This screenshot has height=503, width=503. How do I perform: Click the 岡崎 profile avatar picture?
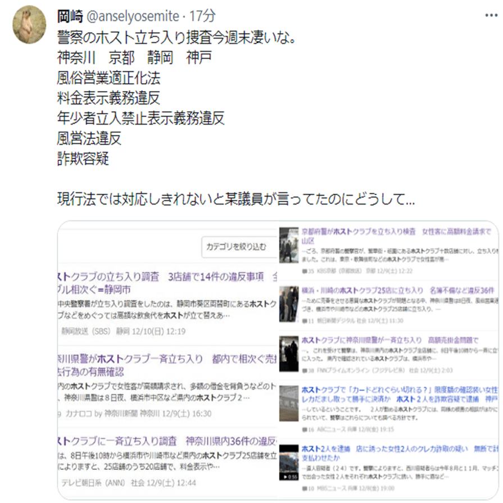tap(29, 24)
